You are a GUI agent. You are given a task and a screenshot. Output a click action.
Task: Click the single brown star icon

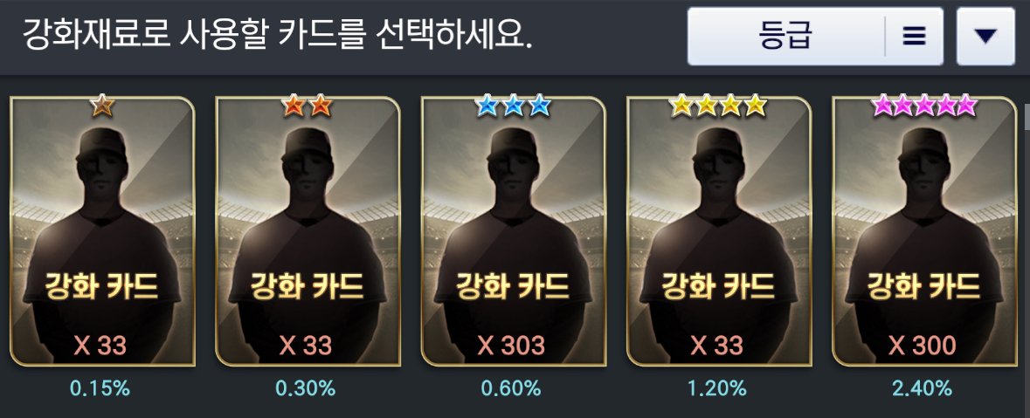tap(102, 106)
